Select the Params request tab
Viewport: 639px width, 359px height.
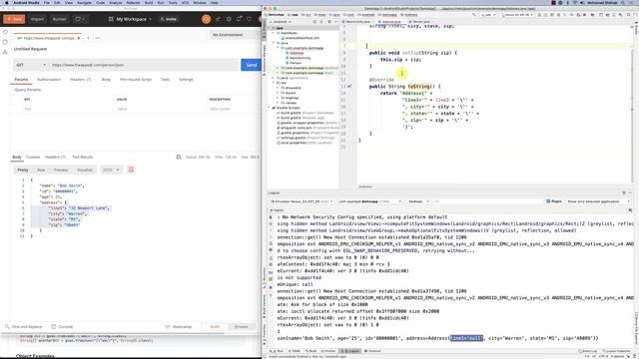(x=21, y=80)
